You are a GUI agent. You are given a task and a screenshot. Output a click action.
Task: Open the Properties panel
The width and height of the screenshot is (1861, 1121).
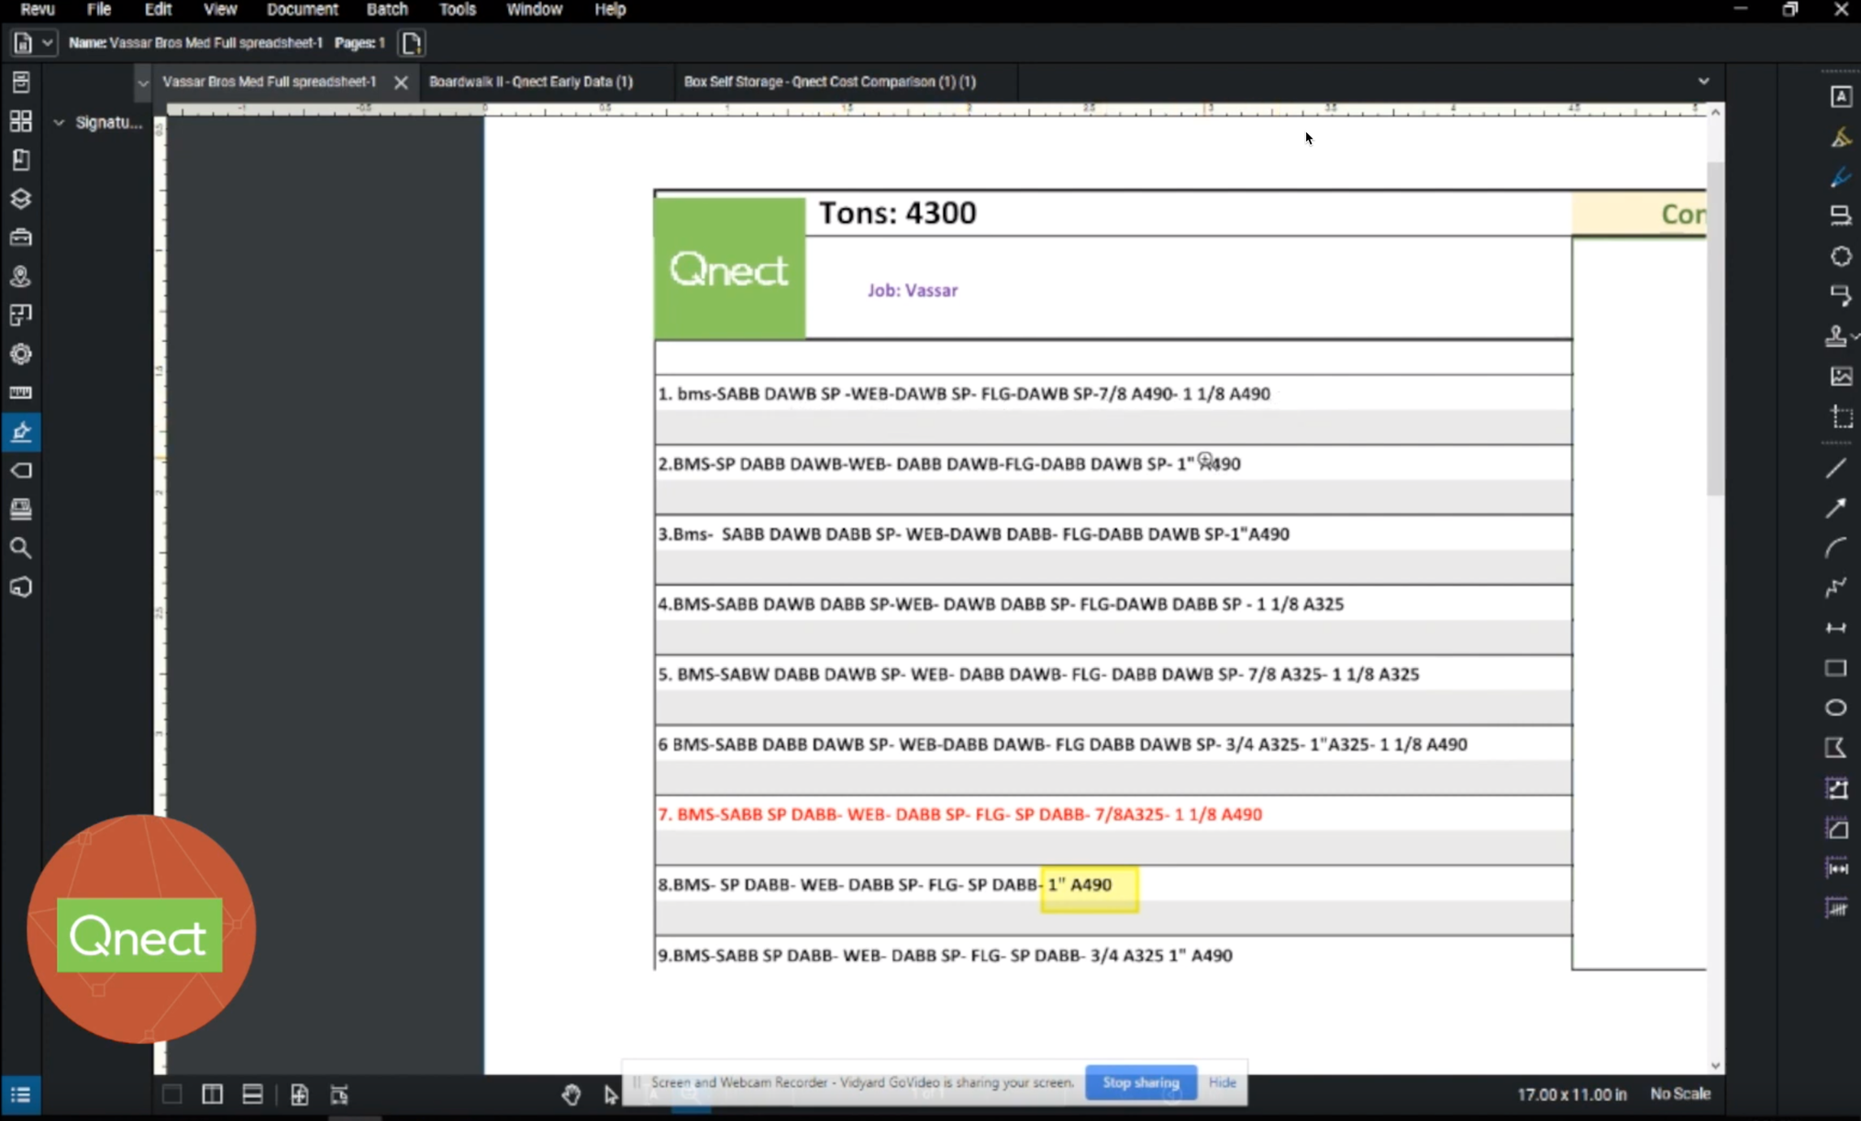point(21,354)
